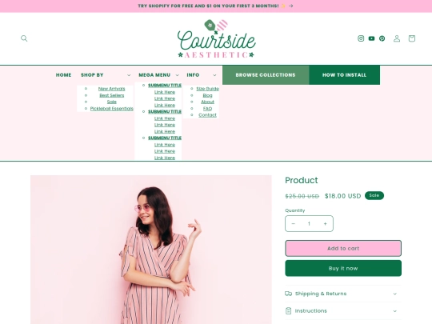Viewport: 432px width, 324px height.
Task: Open the product image of woman
Action: point(151,250)
